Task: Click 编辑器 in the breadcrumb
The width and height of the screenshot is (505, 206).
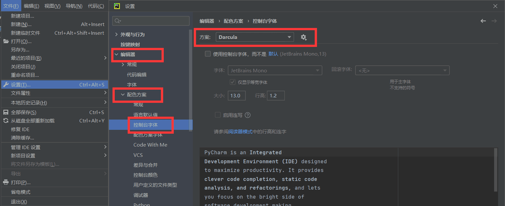Action: click(207, 21)
